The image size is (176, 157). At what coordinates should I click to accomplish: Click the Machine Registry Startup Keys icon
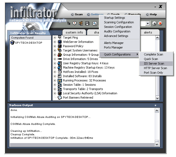(60, 68)
